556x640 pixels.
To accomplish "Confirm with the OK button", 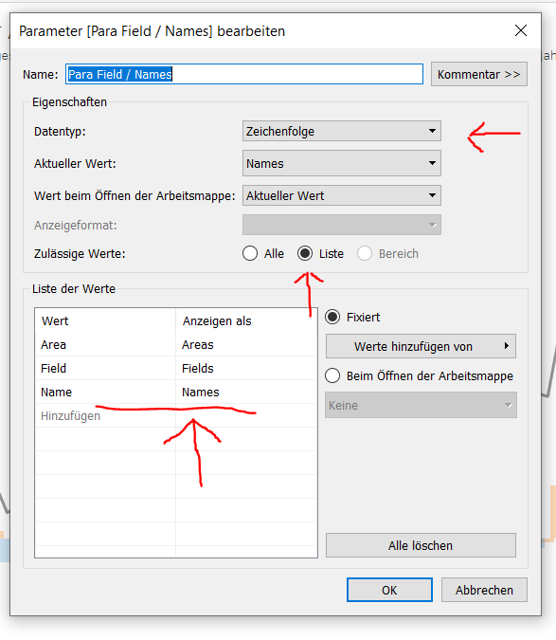I will (389, 590).
